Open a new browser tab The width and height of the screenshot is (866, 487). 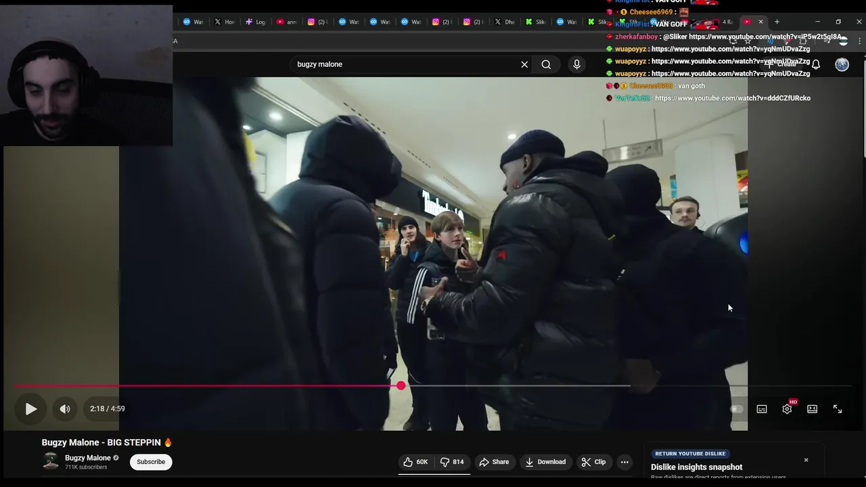pyautogui.click(x=777, y=22)
